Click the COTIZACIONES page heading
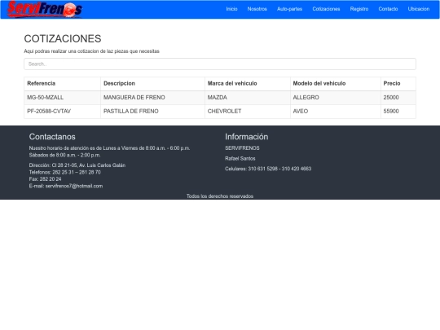The width and height of the screenshot is (440, 330). 63,39
